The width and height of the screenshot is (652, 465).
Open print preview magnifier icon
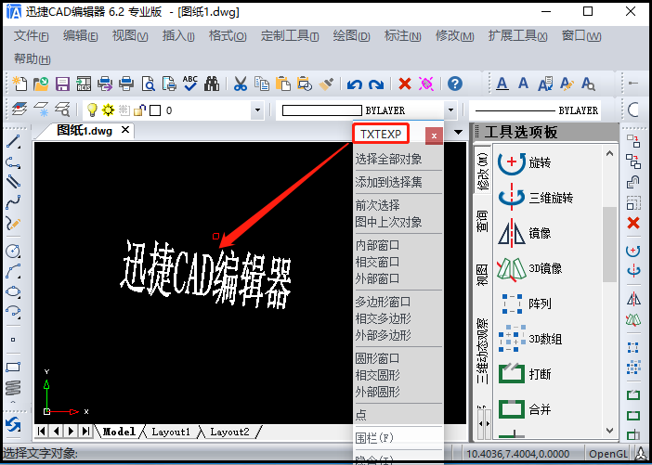coord(148,84)
